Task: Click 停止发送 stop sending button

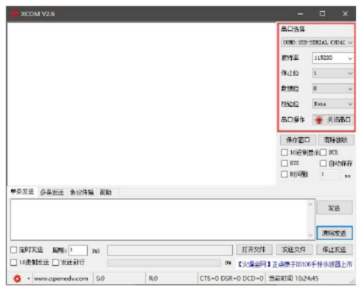Action: coord(335,250)
